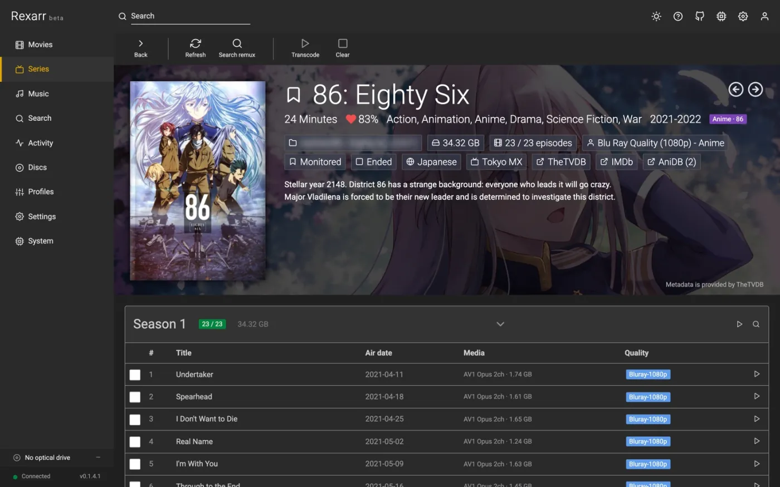Open the AniDB (2) link
This screenshot has height=487, width=780.
click(x=671, y=162)
